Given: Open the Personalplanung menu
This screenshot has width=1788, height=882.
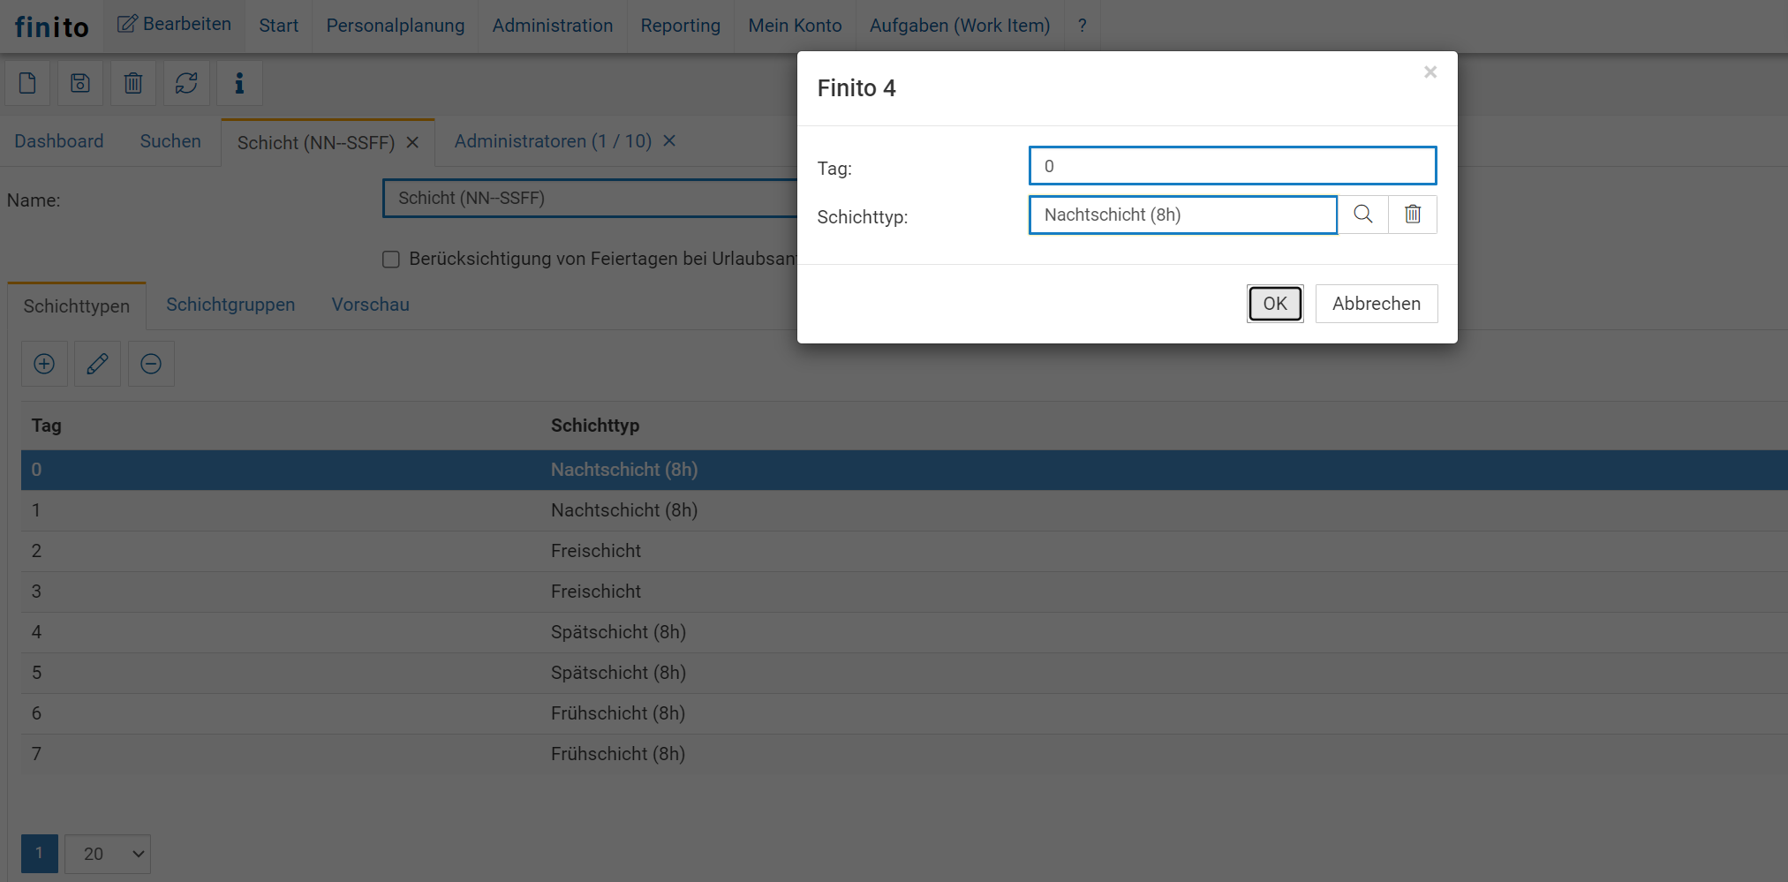Looking at the screenshot, I should (x=395, y=26).
